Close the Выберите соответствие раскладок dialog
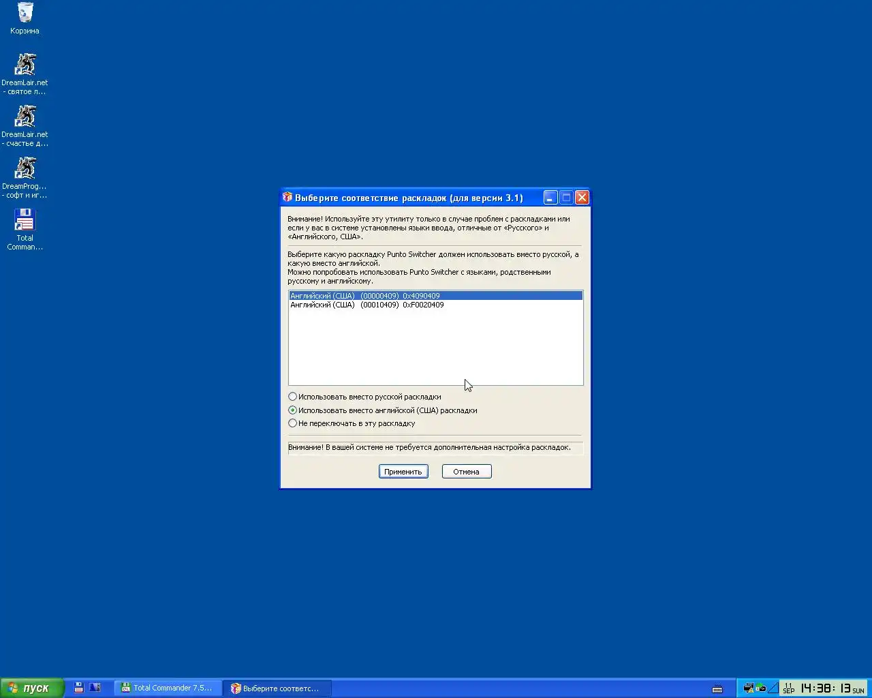The width and height of the screenshot is (872, 698). point(582,198)
